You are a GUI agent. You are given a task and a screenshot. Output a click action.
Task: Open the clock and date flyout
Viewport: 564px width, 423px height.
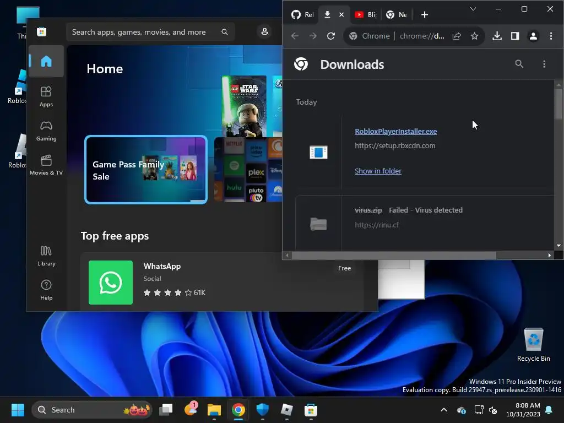(523, 410)
